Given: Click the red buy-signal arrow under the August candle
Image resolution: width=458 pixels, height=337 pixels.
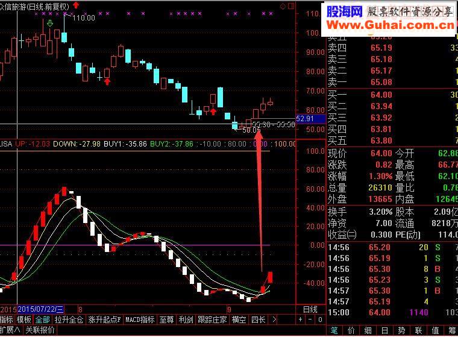Looking at the screenshot, I should 107,81.
